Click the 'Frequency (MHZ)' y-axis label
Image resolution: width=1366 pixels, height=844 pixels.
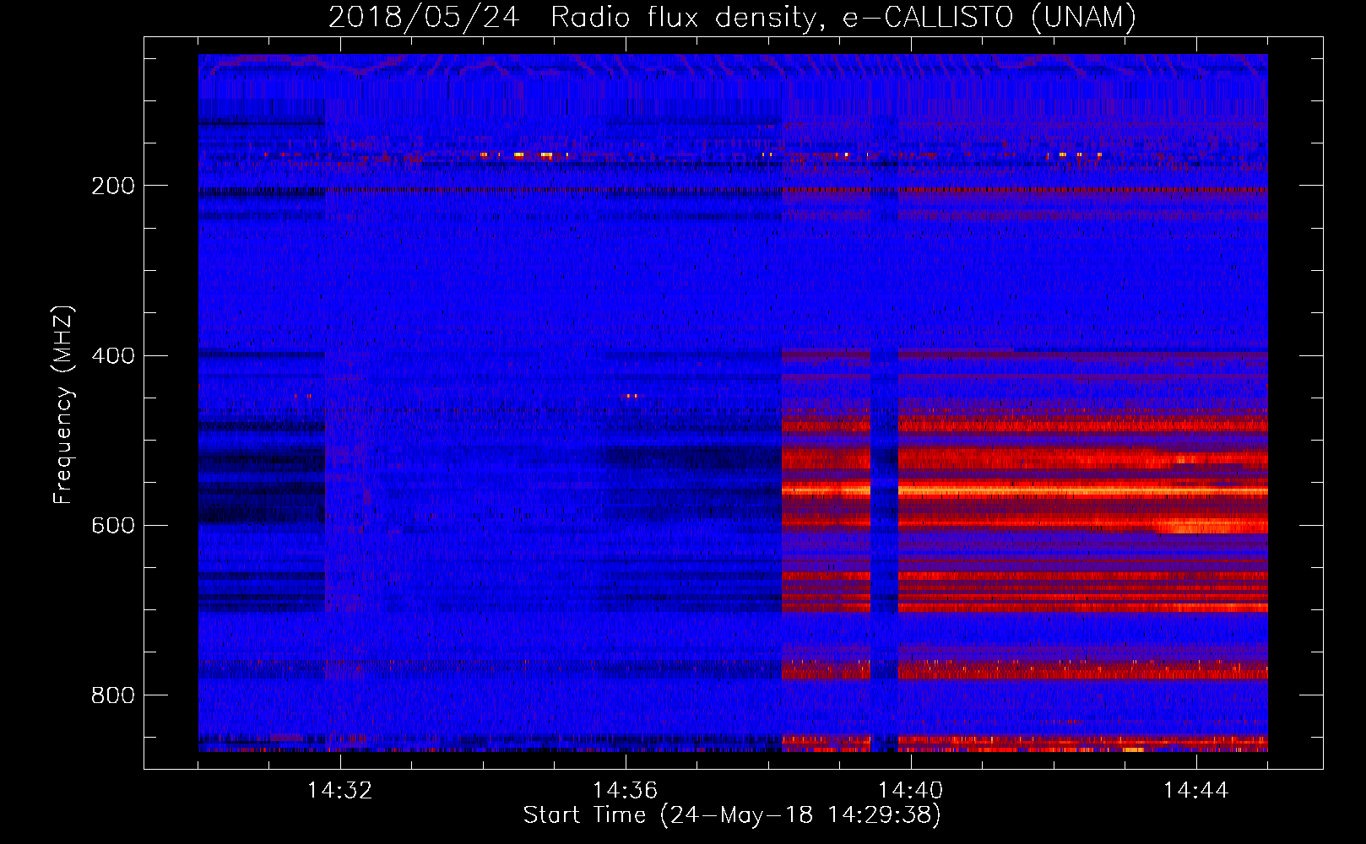63,404
